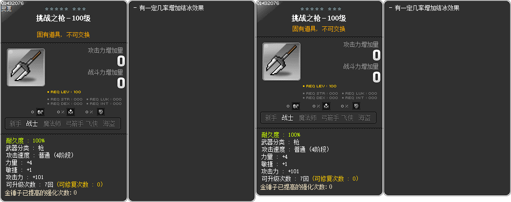Select the 战士 job tab in first tooltip
This screenshot has height=202, width=511.
tap(32, 124)
